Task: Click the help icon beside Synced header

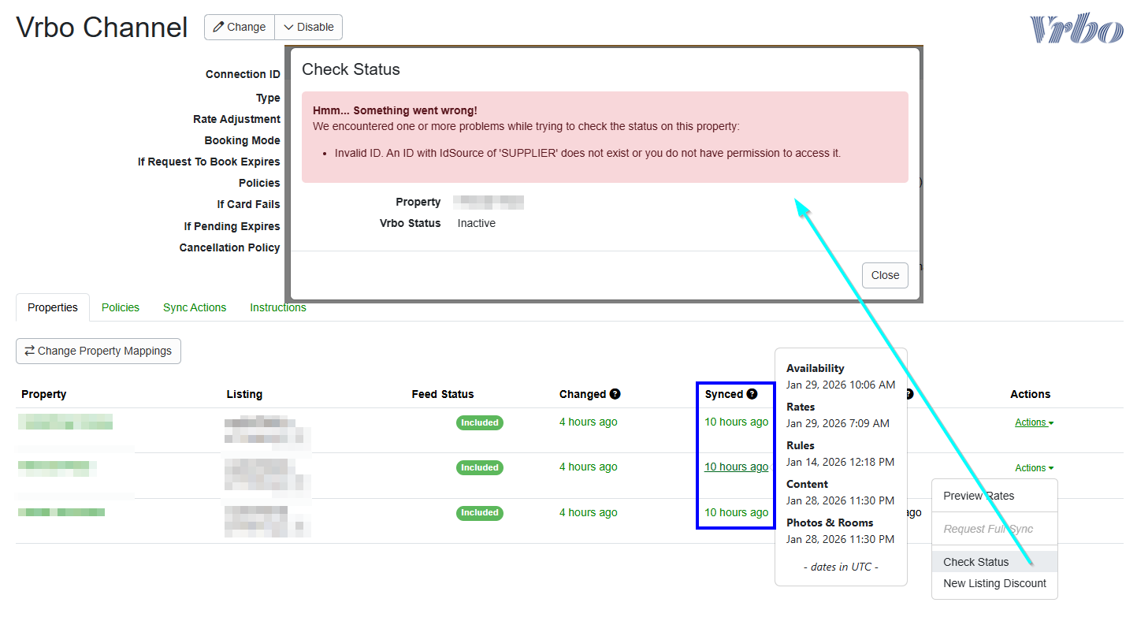Action: [752, 394]
